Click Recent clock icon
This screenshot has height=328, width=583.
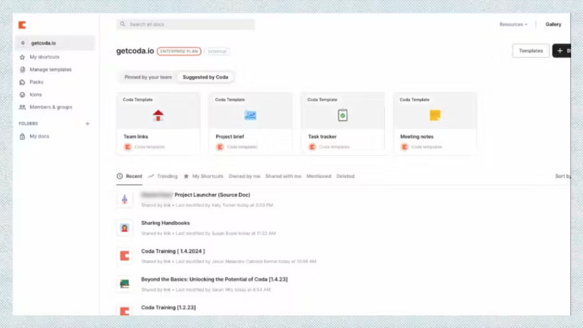120,176
